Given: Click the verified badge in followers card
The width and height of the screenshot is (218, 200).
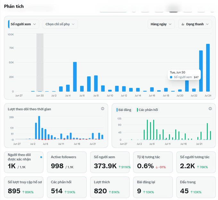Looking at the screenshot, I should (x=41, y=157).
